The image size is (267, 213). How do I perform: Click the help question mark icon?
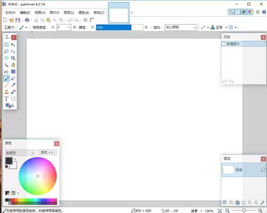pyautogui.click(x=264, y=12)
